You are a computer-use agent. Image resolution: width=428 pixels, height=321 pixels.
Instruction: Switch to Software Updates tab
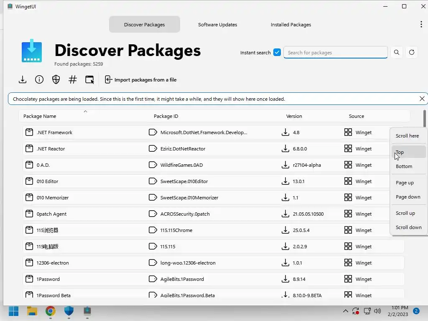tap(217, 25)
